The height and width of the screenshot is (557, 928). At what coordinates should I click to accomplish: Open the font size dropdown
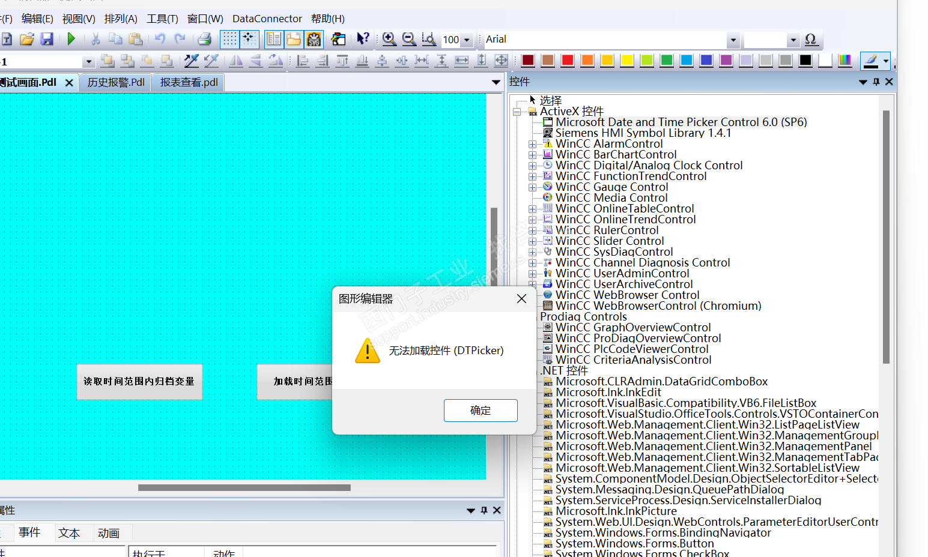pyautogui.click(x=793, y=40)
